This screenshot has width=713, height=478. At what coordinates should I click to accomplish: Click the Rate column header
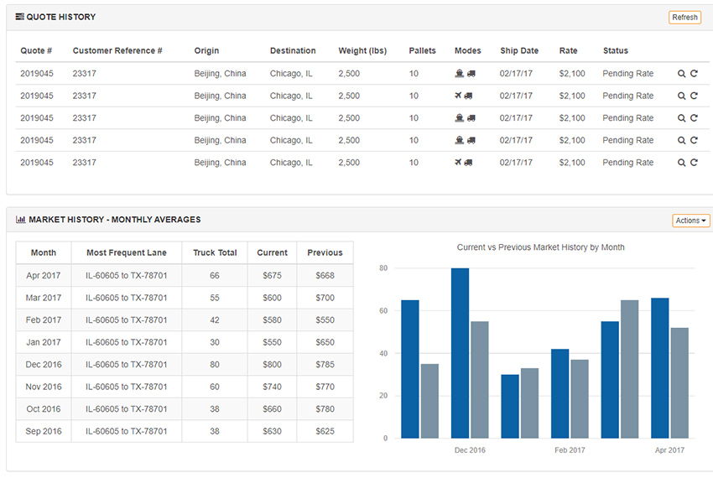[x=569, y=50]
